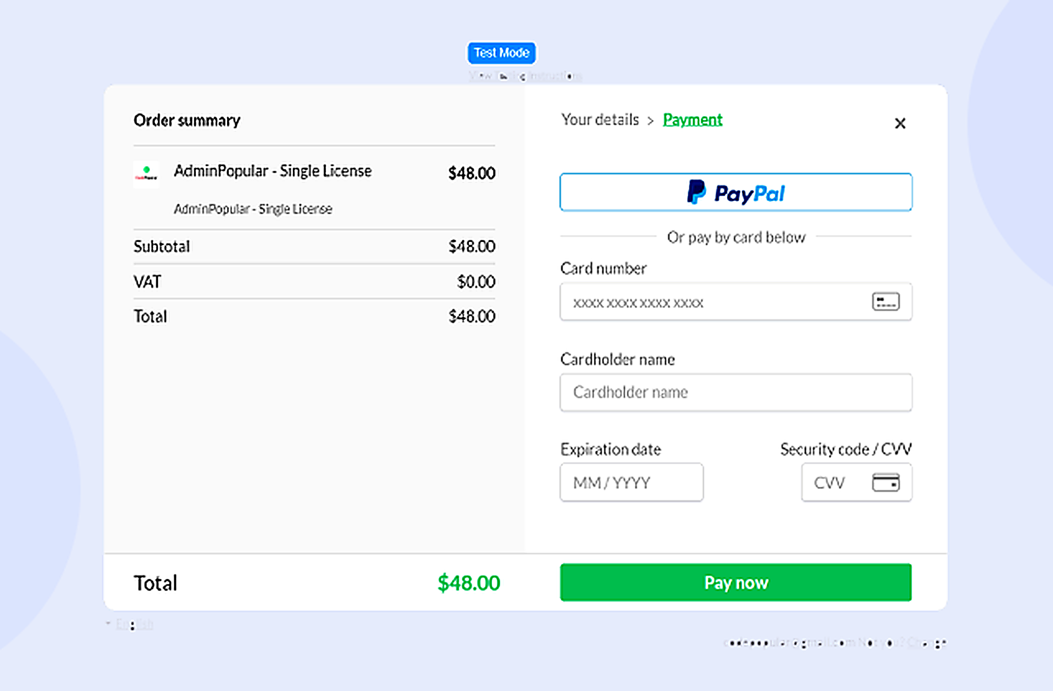Expand the Expiration date input
1053x691 pixels.
(x=631, y=482)
